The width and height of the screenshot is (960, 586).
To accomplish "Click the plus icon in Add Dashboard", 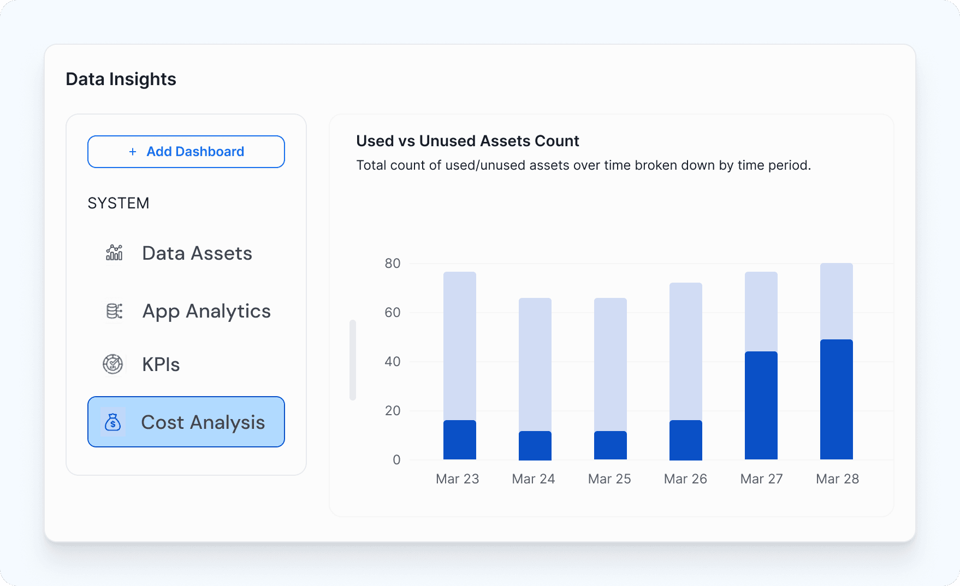I will 133,152.
